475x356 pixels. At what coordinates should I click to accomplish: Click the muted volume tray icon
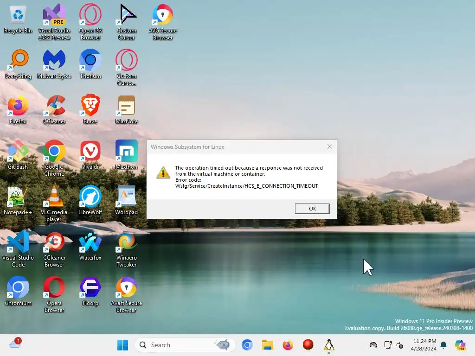pyautogui.click(x=399, y=345)
